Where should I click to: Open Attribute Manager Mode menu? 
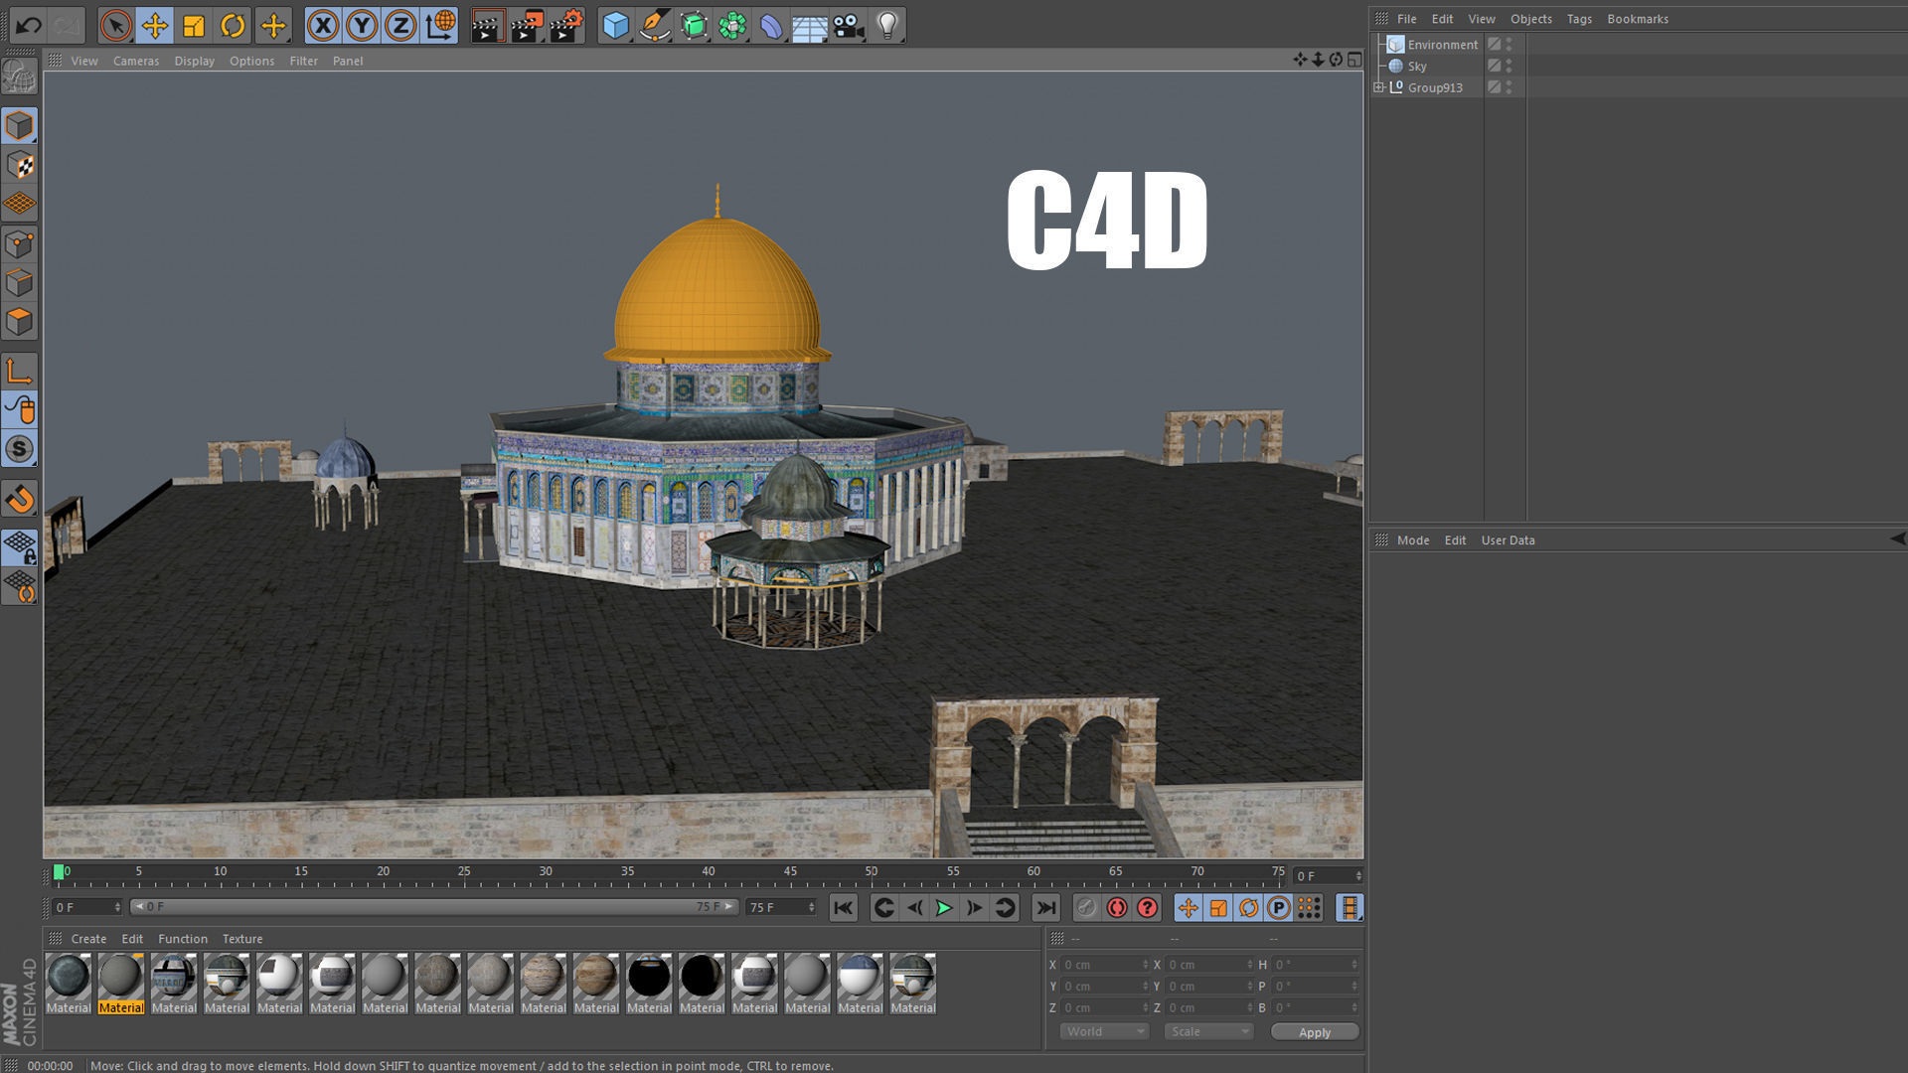point(1412,540)
